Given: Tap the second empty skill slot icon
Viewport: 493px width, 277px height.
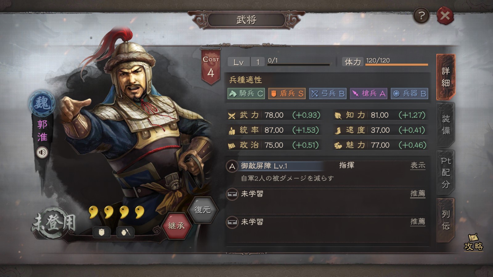Looking at the screenshot, I should point(232,222).
